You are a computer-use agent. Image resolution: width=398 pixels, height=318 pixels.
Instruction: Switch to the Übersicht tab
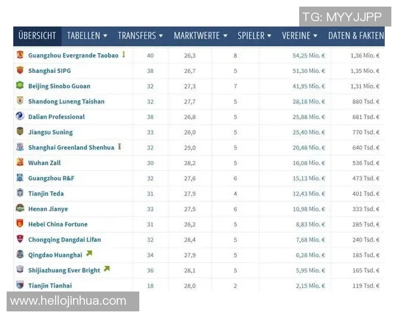click(37, 36)
